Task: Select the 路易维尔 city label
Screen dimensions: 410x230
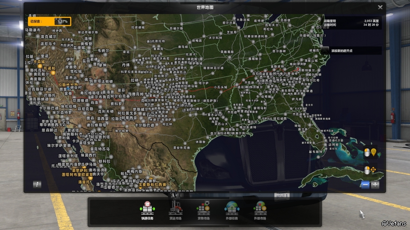Action: coord(255,59)
